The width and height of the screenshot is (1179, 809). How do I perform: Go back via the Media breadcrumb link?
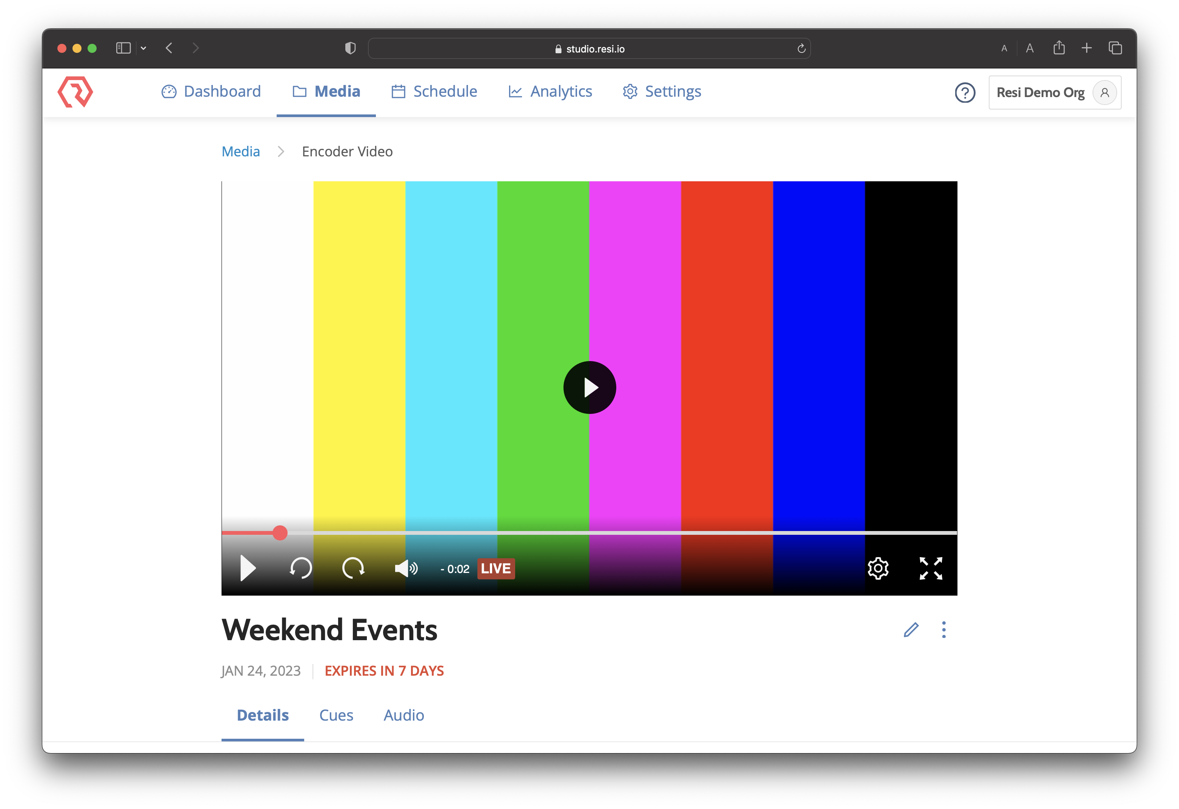pos(240,151)
